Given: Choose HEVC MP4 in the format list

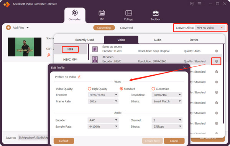Looking at the screenshot, I should click(70, 60).
